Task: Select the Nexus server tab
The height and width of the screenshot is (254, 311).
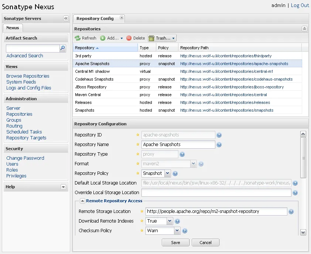Action: click(13, 28)
